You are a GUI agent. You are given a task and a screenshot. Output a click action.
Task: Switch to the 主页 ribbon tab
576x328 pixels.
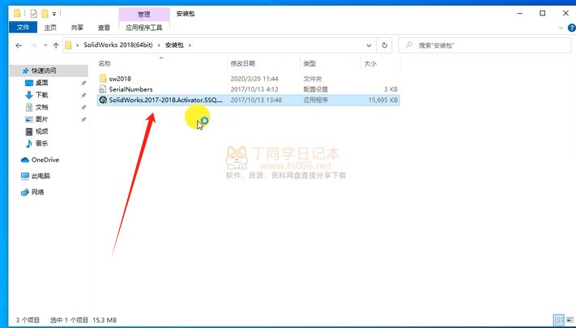click(x=50, y=28)
